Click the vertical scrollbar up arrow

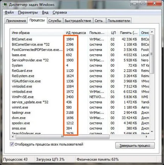coord(152,32)
